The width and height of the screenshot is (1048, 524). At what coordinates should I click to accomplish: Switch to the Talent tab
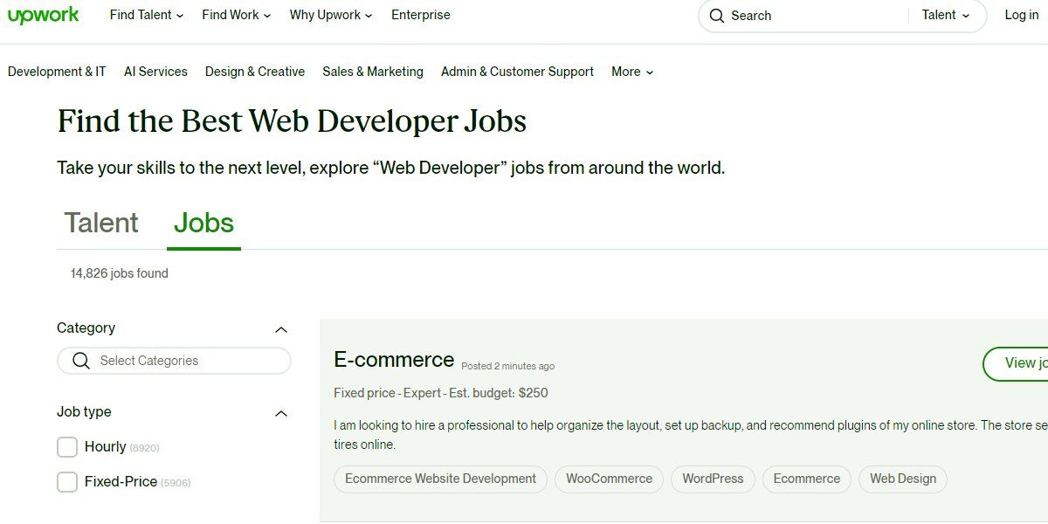(x=100, y=223)
